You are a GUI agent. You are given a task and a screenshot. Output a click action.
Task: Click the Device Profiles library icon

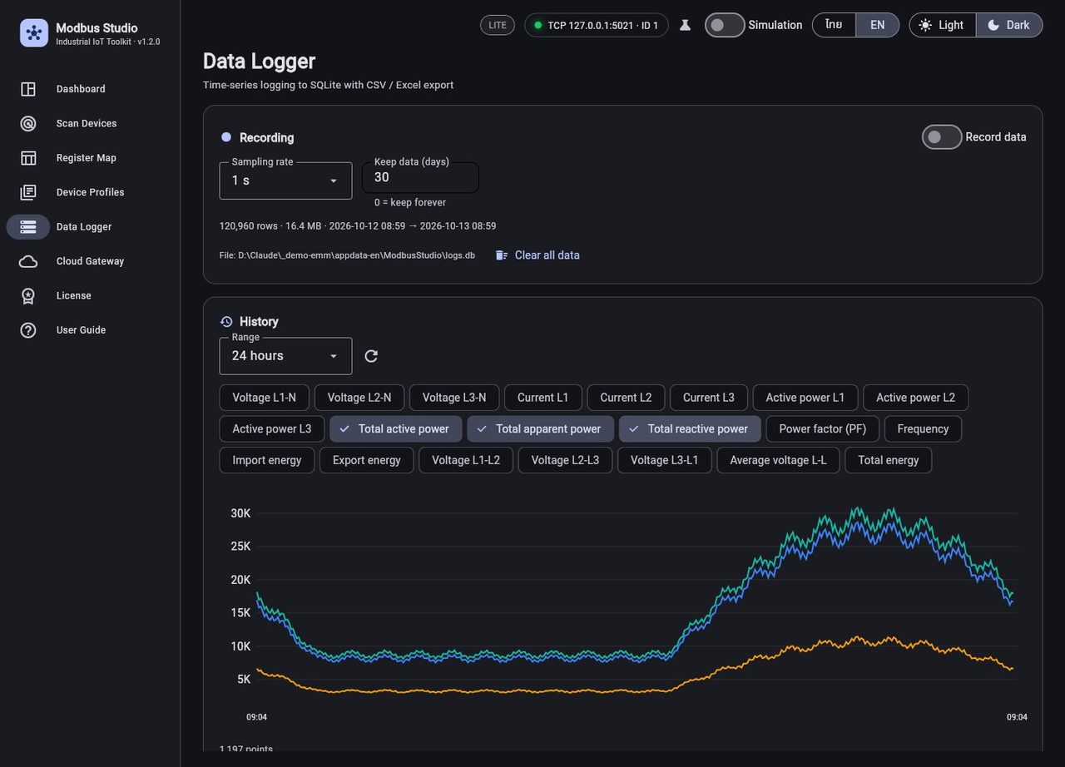point(28,192)
